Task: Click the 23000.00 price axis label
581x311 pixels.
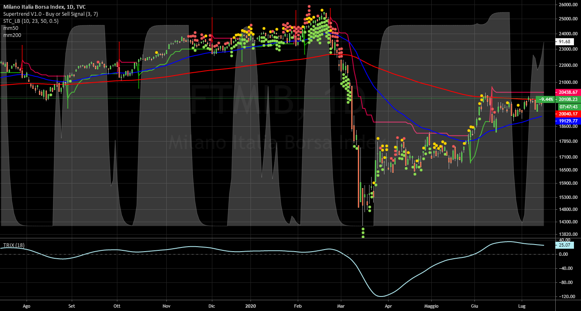Action: coord(567,49)
